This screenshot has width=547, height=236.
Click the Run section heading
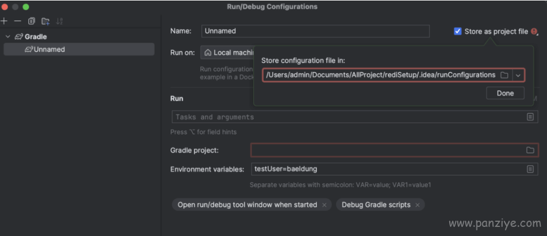point(176,99)
